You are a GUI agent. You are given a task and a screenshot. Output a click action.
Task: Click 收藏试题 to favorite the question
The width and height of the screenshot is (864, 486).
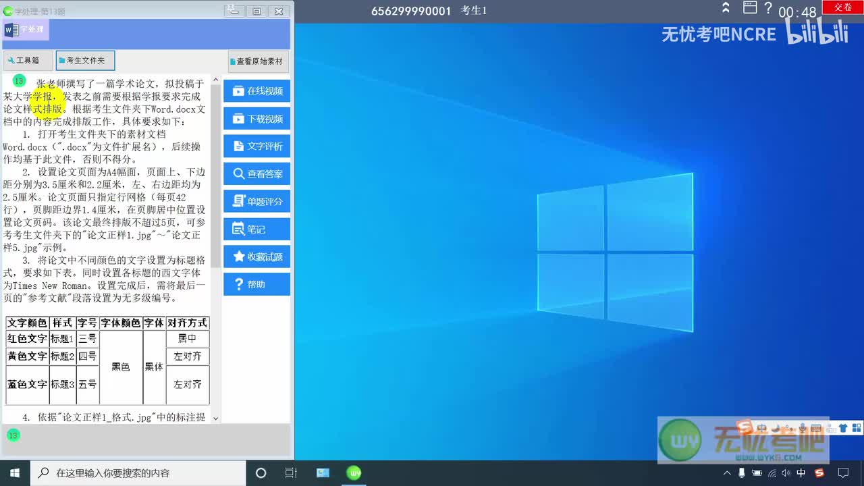[256, 256]
